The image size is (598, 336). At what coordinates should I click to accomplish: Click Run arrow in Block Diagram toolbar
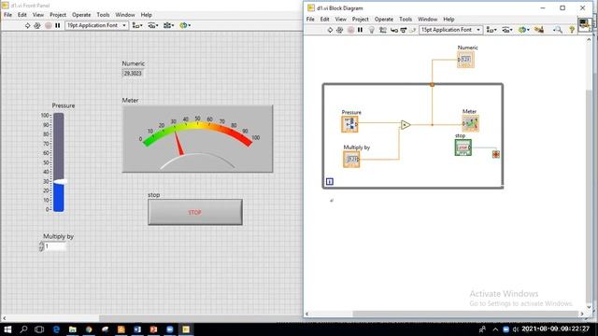pos(330,30)
